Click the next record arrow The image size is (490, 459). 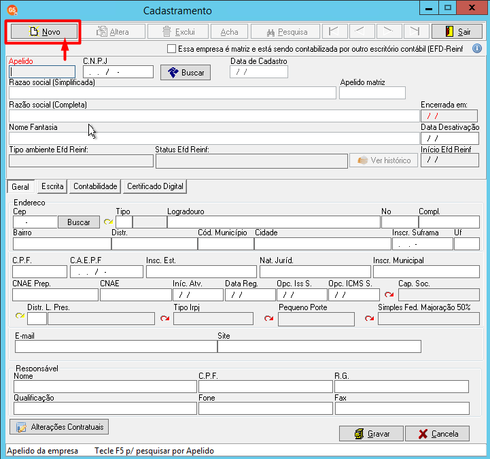388,31
